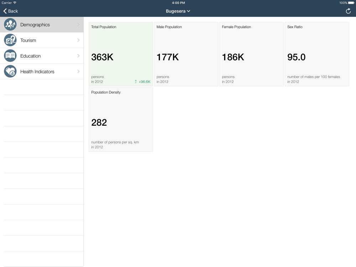Open the Total Population card
This screenshot has width=356, height=267.
click(x=121, y=54)
